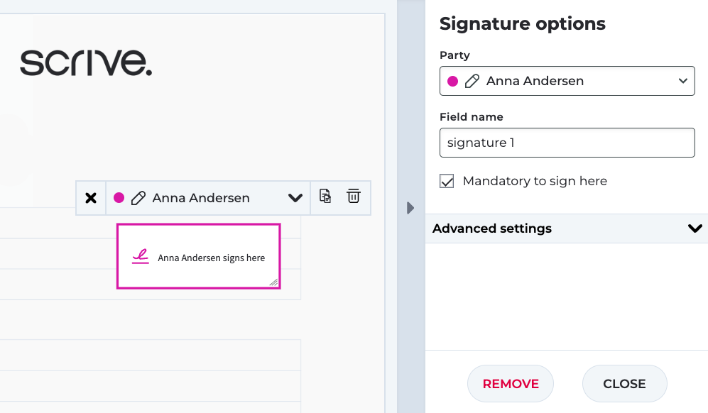Expand the party chevron on the floating toolbar
Screen dimensions: 708x413
click(x=295, y=198)
